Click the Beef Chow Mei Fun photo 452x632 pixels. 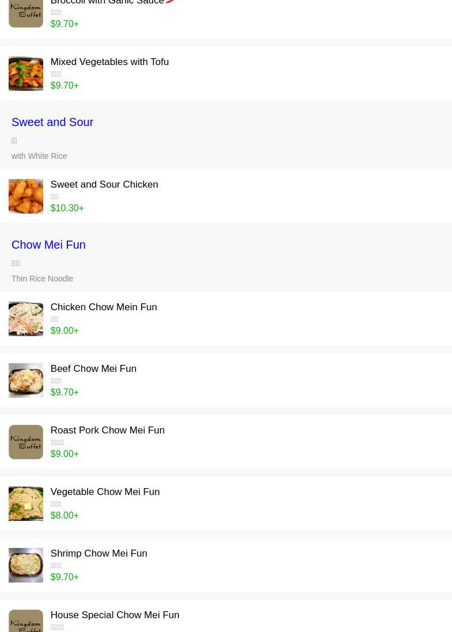pyautogui.click(x=26, y=380)
